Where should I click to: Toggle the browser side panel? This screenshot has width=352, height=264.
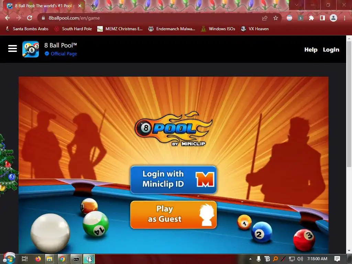point(322,18)
